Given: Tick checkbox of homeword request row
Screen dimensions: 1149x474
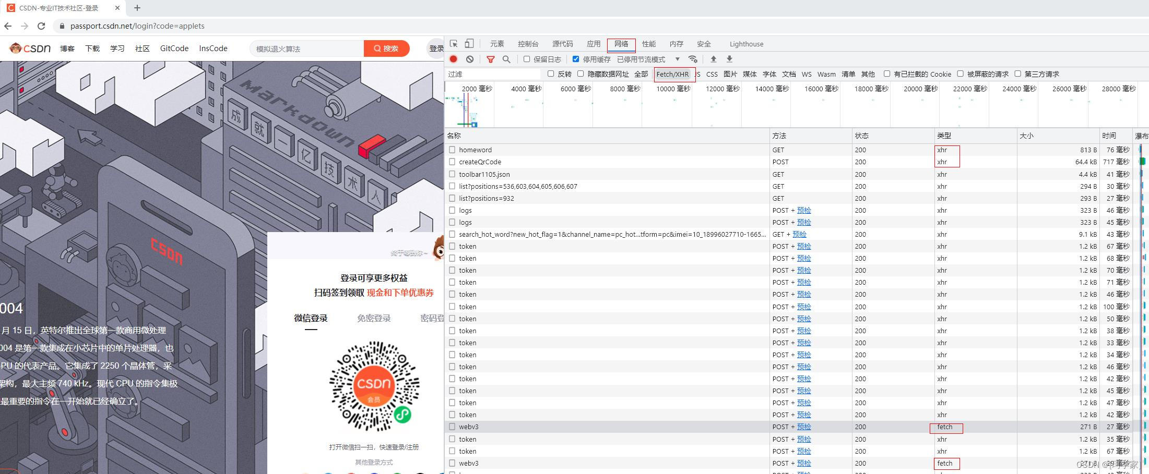Looking at the screenshot, I should pyautogui.click(x=452, y=150).
